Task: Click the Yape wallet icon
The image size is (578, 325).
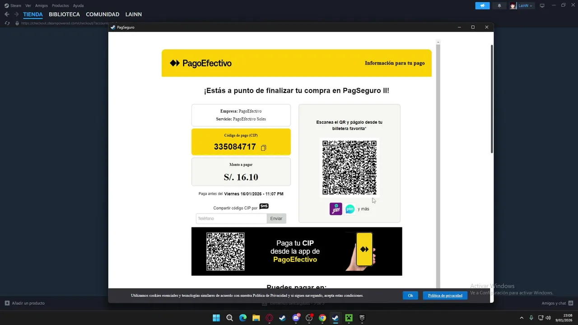Action: [336, 209]
